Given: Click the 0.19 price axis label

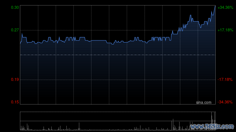Looking at the screenshot, I should click(15, 80).
